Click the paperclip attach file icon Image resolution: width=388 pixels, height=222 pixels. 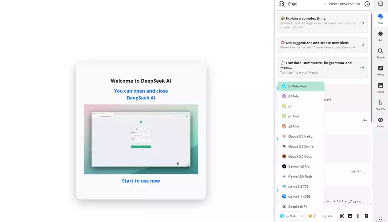point(358,216)
